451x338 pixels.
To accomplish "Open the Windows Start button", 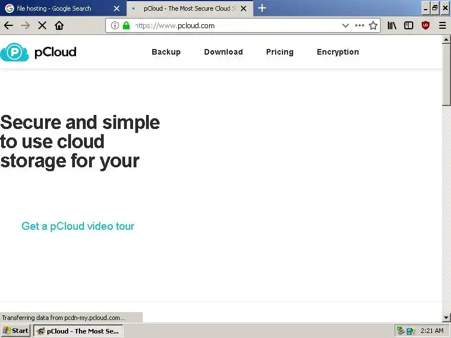I will [x=16, y=331].
